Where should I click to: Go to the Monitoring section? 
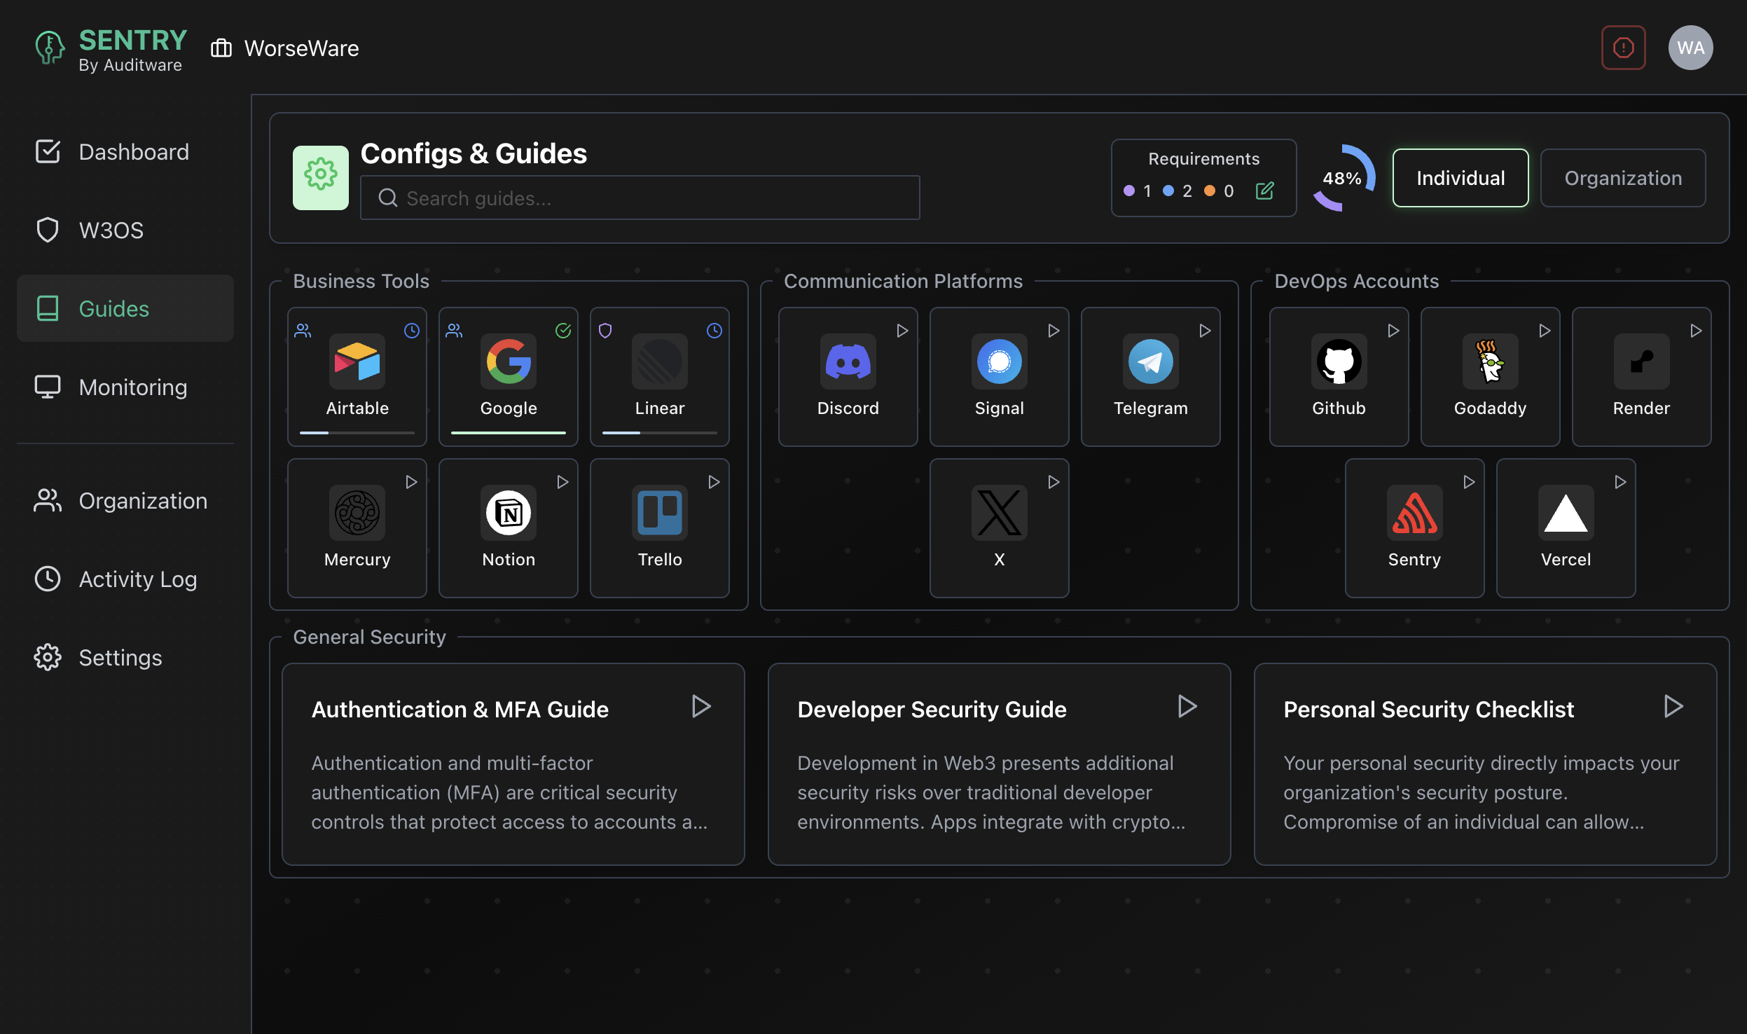[132, 387]
